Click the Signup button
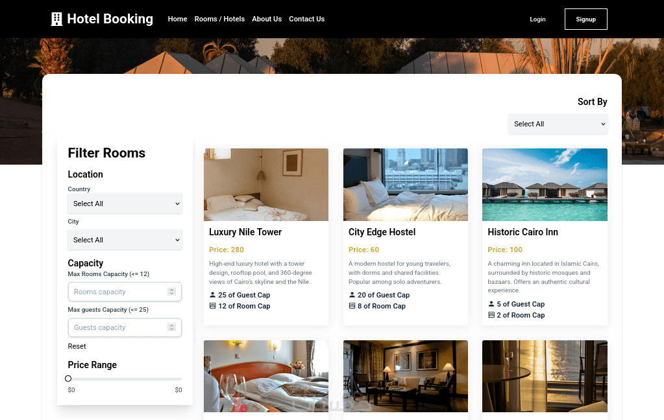Viewport: 664px width, 420px height. pyautogui.click(x=585, y=19)
